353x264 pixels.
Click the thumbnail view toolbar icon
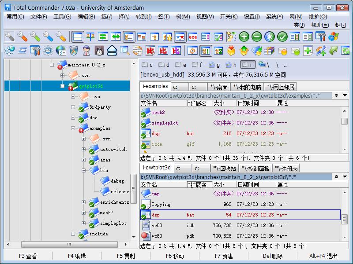[142, 37]
